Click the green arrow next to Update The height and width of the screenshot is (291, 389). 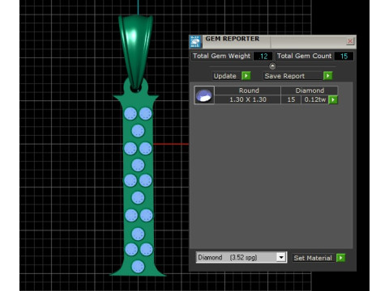click(x=246, y=76)
